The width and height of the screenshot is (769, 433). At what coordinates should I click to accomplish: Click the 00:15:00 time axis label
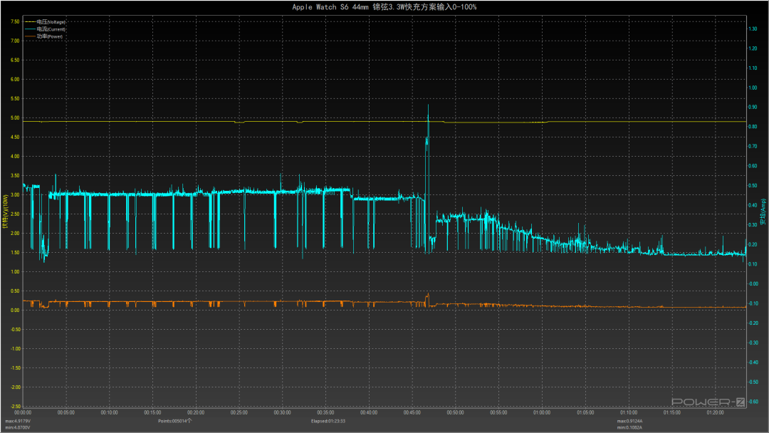[x=152, y=413]
